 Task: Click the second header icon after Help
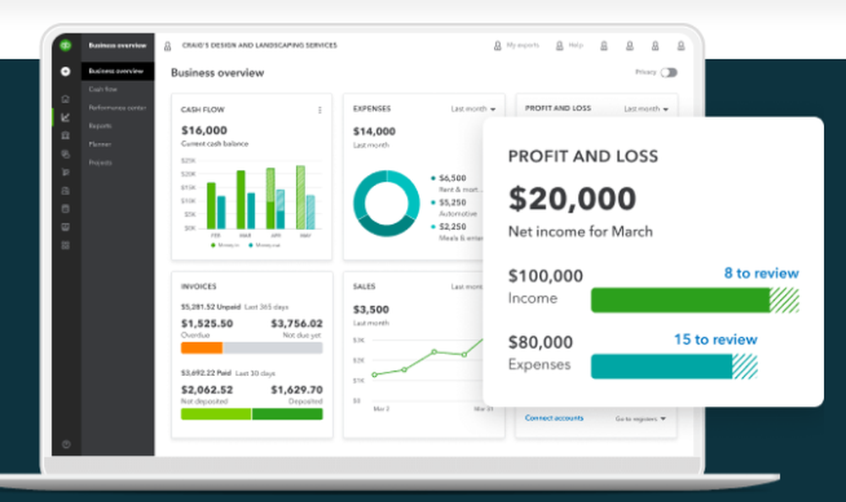click(x=629, y=46)
